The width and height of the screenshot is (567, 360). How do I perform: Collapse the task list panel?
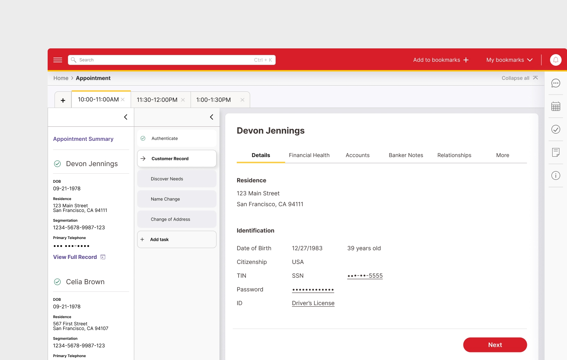(211, 117)
